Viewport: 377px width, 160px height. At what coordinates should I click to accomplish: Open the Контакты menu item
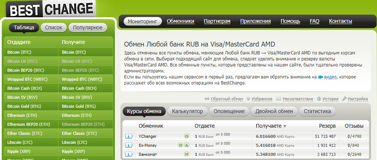pos(340,21)
